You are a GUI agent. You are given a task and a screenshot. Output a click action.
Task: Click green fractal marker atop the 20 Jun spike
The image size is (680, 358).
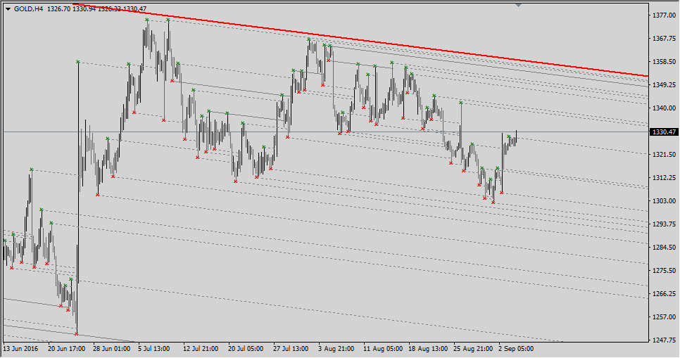(77, 62)
